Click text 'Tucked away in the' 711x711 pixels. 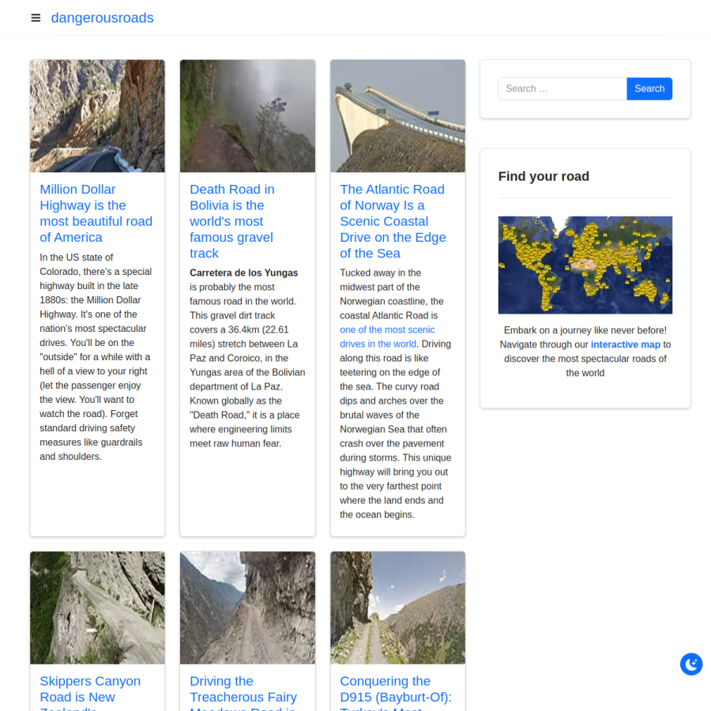pyautogui.click(x=381, y=273)
